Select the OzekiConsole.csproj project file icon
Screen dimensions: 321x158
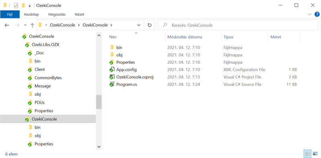click(x=112, y=77)
